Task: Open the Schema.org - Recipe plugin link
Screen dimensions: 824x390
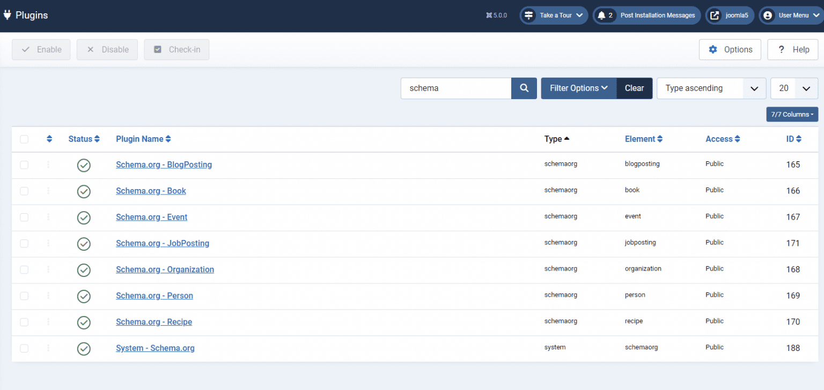Action: tap(154, 322)
